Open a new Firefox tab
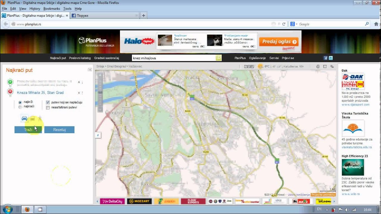 [x=143, y=15]
